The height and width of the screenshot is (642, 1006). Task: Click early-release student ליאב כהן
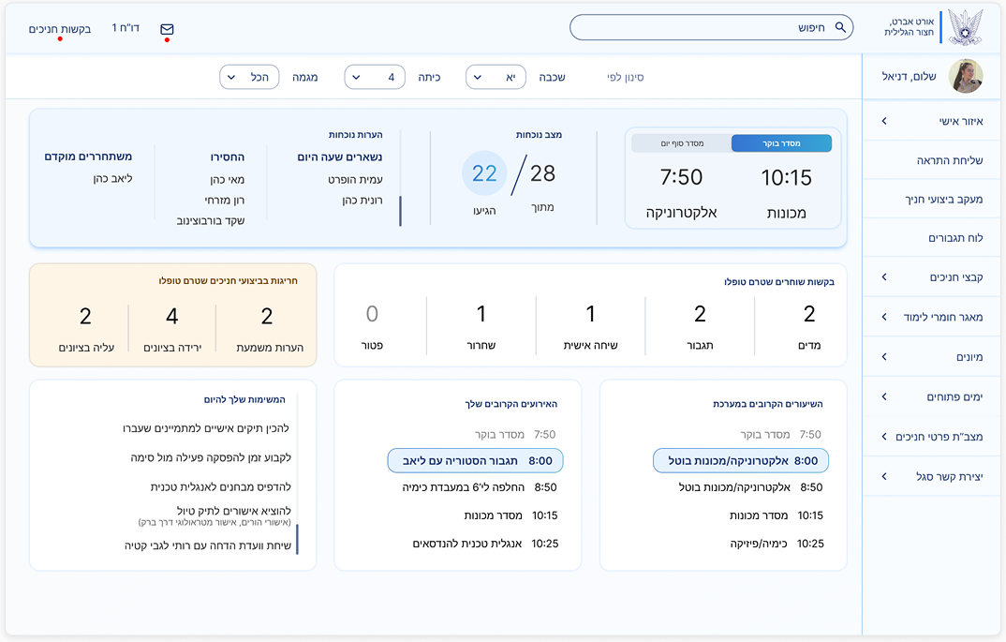113,178
